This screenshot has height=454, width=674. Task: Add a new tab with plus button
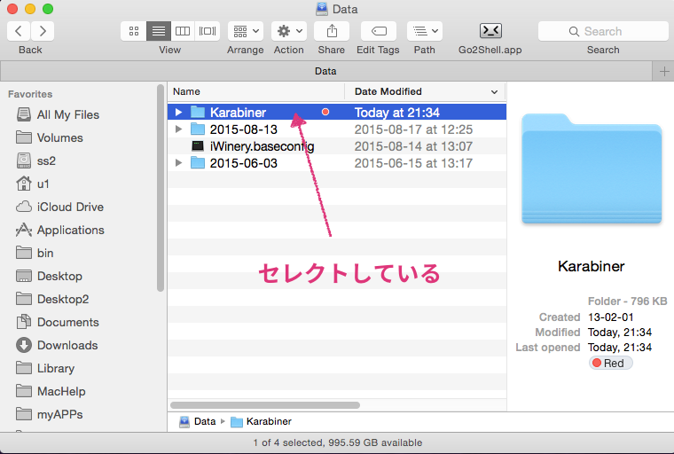pyautogui.click(x=663, y=71)
